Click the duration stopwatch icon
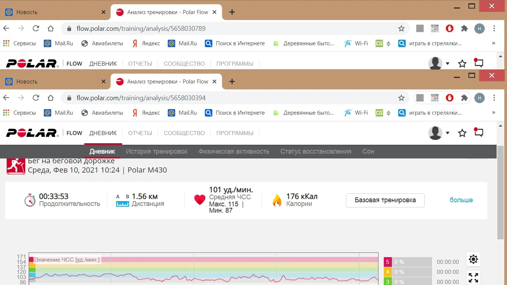The width and height of the screenshot is (507, 285). 30,200
